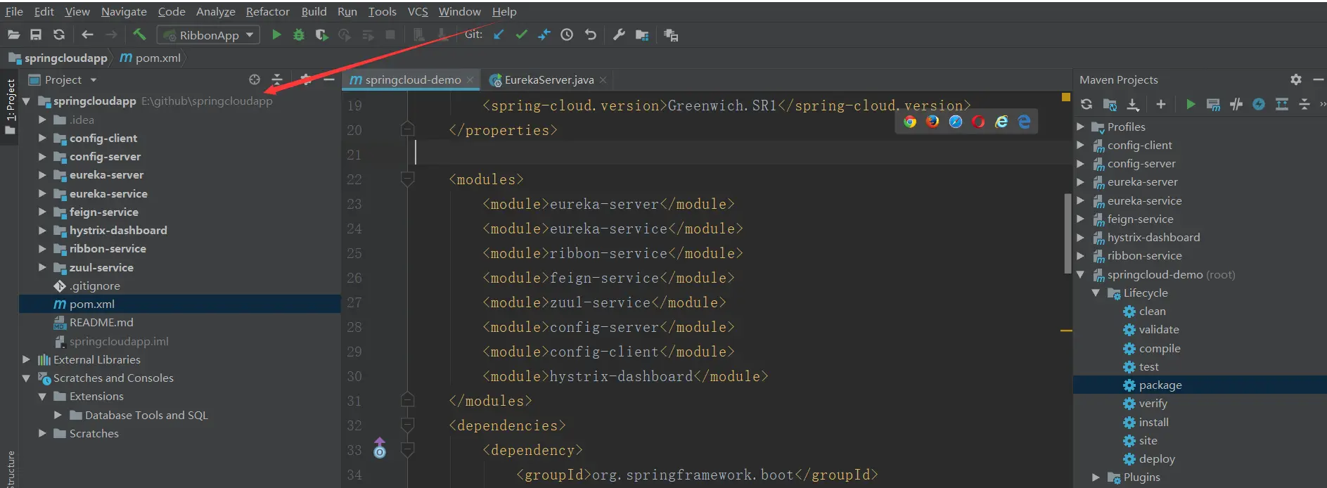Image resolution: width=1327 pixels, height=488 pixels.
Task: Click Execute Maven Goal icon
Action: click(1213, 104)
